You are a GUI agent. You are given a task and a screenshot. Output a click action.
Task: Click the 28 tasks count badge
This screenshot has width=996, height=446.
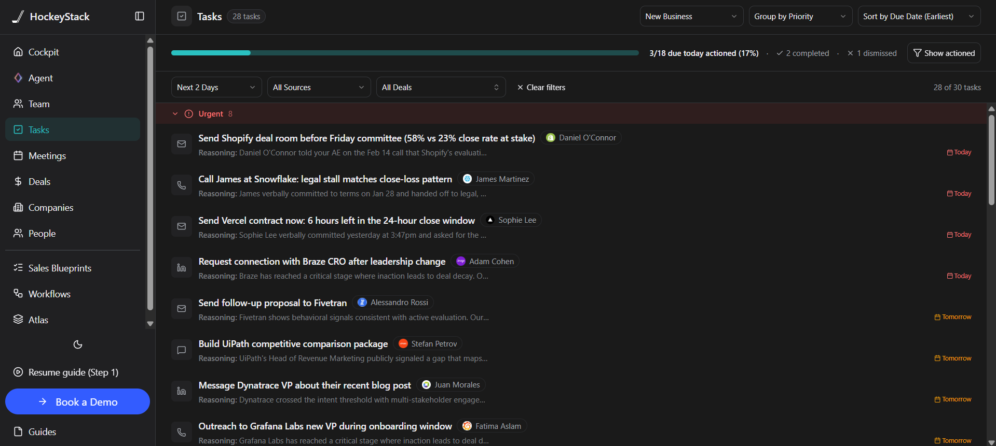click(x=246, y=17)
